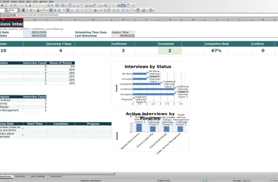
Task: Open the Format as Currency dropdown arrow
Action: pos(98,10)
